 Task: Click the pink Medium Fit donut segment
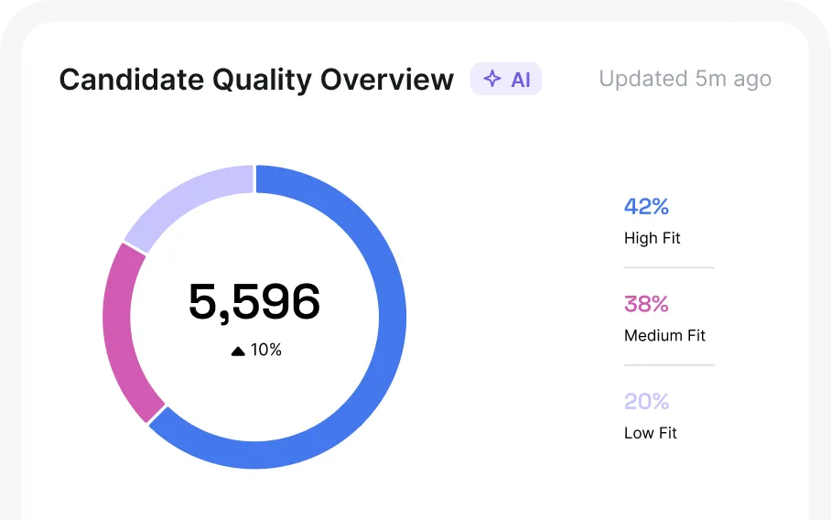[x=118, y=334]
